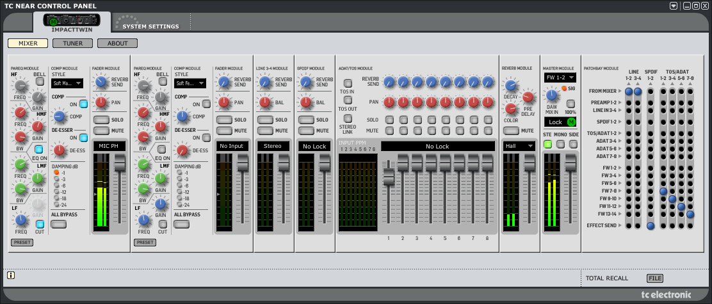Viewport: 712px width, 304px height.
Task: Click the REVERB SEND knob in SPDIF module
Action: pyautogui.click(x=305, y=82)
